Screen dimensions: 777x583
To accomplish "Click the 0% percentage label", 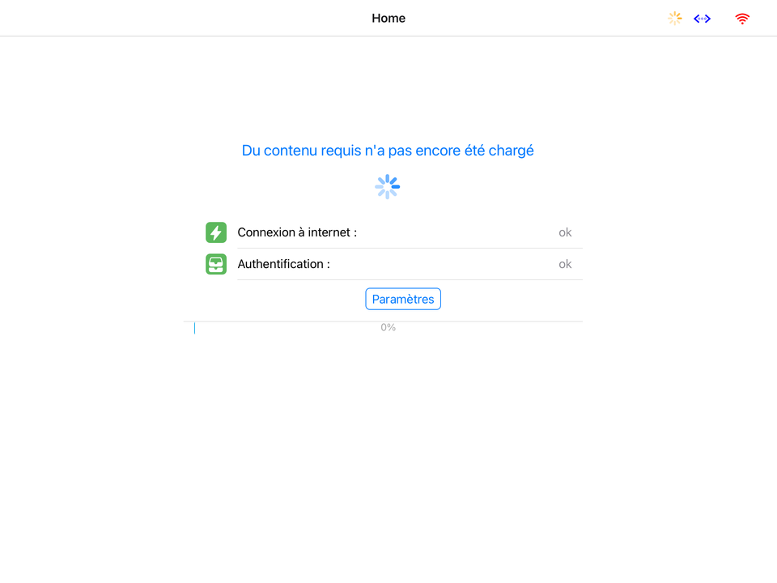I will point(388,327).
